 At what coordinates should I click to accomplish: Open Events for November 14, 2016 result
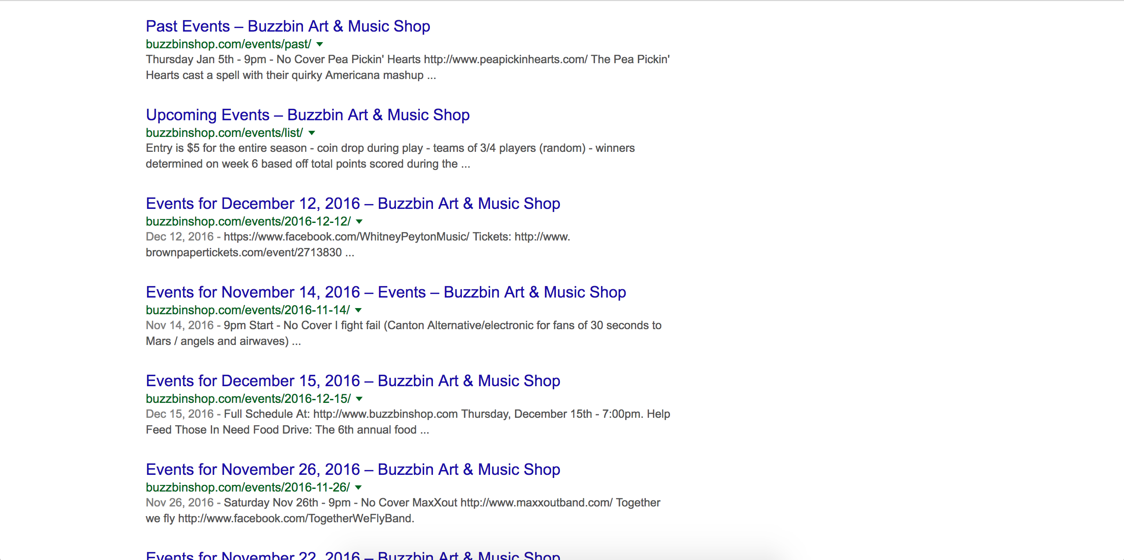pos(385,292)
